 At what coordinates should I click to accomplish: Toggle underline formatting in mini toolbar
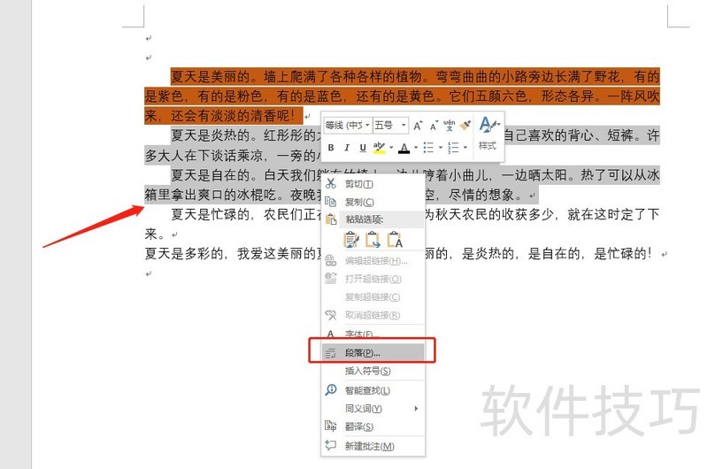pyautogui.click(x=363, y=148)
